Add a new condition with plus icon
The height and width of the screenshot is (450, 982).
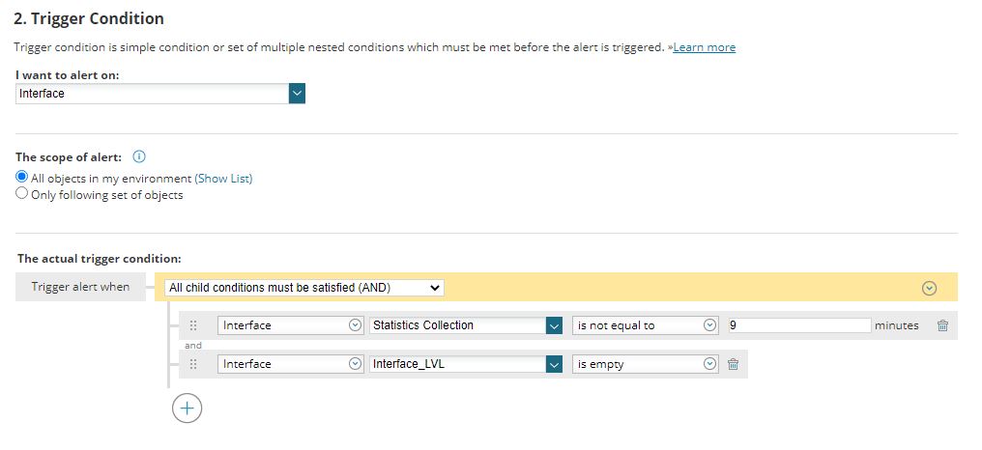(187, 408)
